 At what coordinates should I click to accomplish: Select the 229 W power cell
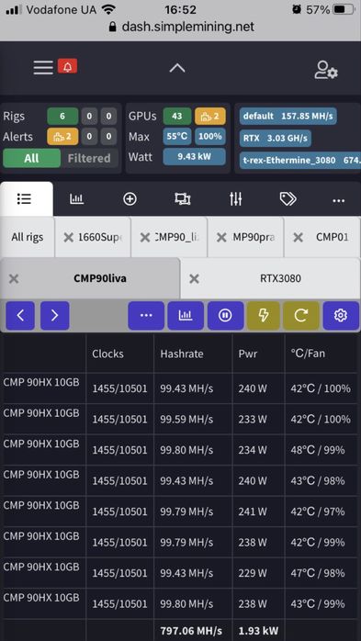253,573
